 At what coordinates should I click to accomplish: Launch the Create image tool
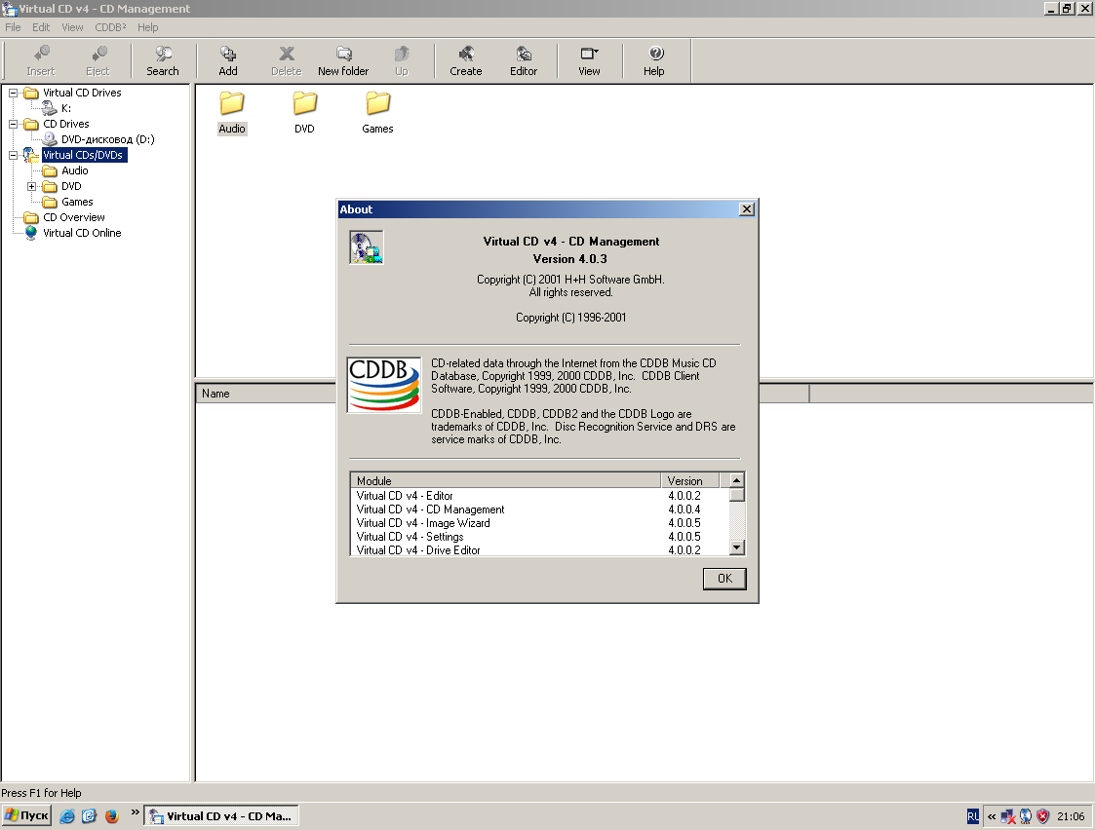coord(466,60)
